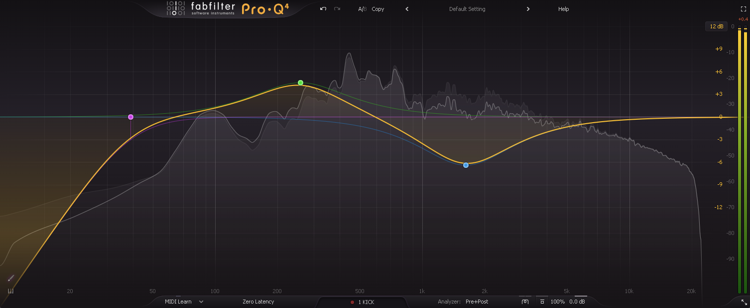Open the Zero Latency processing mode menu
The width and height of the screenshot is (750, 308).
point(258,302)
